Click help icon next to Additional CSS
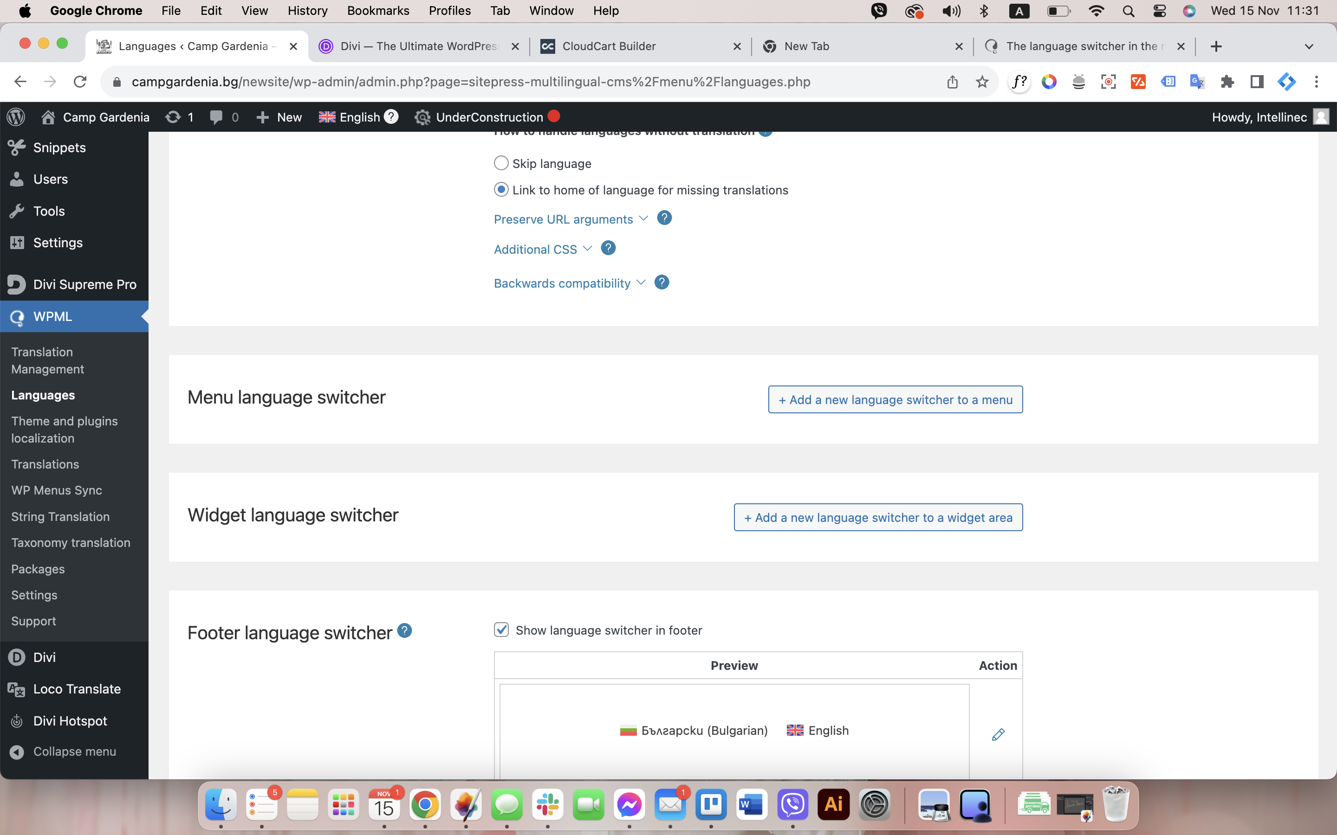Image resolution: width=1337 pixels, height=835 pixels. 608,248
